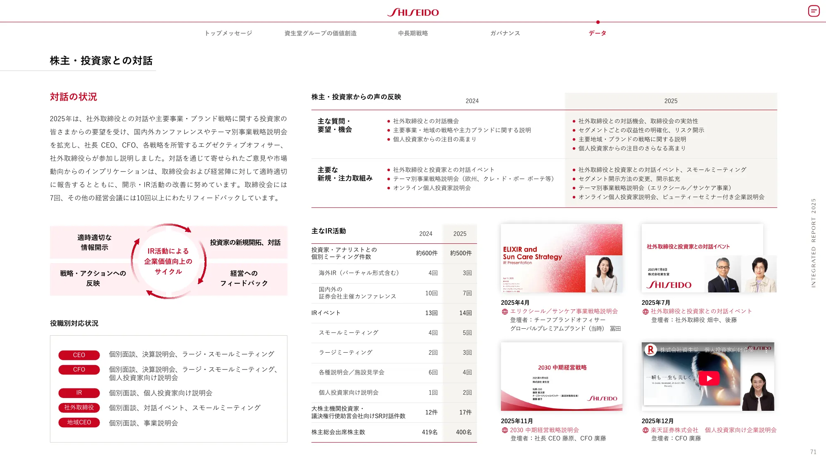826x464 pixels.
Task: Click the CFO role badge
Action: pyautogui.click(x=79, y=370)
